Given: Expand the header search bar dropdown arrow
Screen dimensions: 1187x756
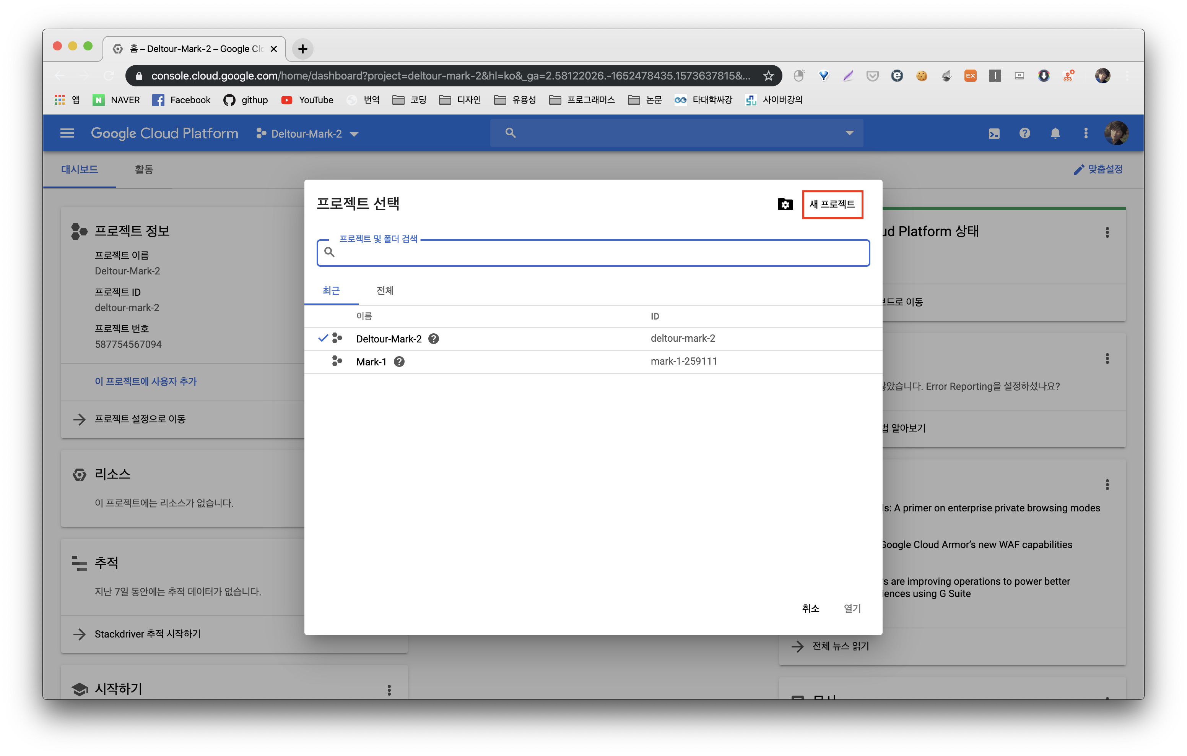Looking at the screenshot, I should (x=849, y=133).
